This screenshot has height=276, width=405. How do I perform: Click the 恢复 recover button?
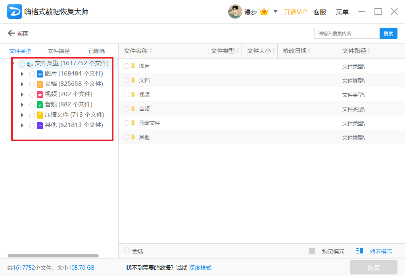coord(374,268)
